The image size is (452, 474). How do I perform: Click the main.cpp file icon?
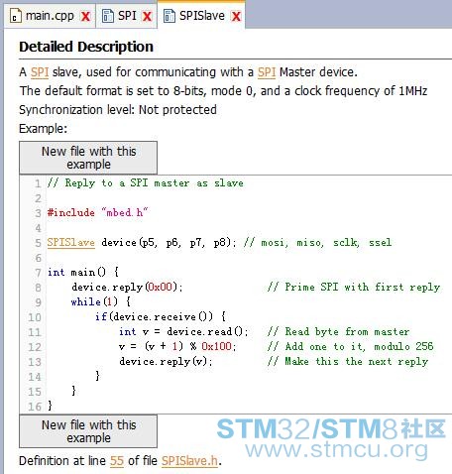[x=15, y=16]
